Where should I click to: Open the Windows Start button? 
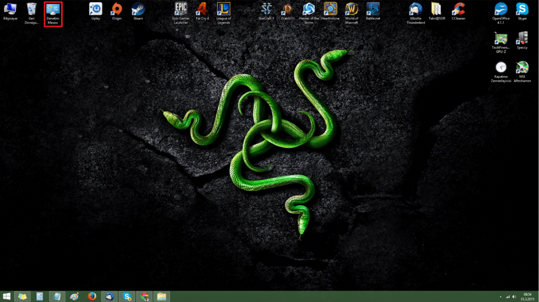tap(7, 297)
